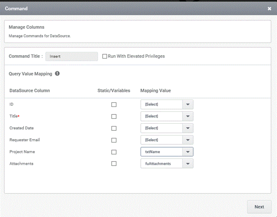
Task: Expand Requester Email mapping dropdown arrow
Action: [188, 140]
